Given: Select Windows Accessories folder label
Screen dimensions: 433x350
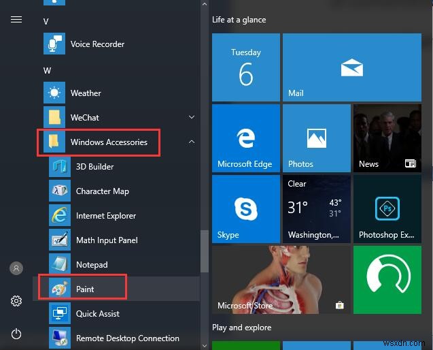Looking at the screenshot, I should [x=109, y=142].
